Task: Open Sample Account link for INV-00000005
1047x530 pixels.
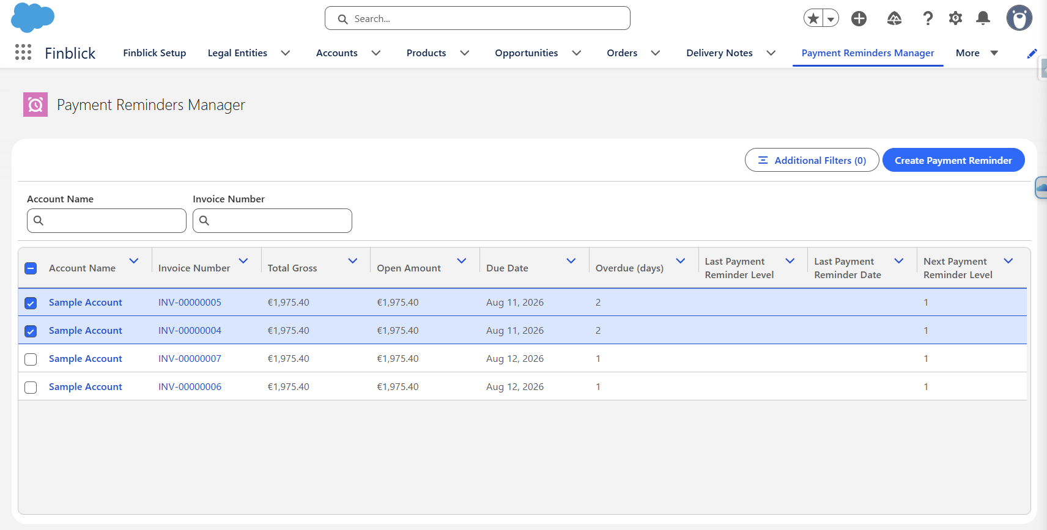Action: click(86, 303)
